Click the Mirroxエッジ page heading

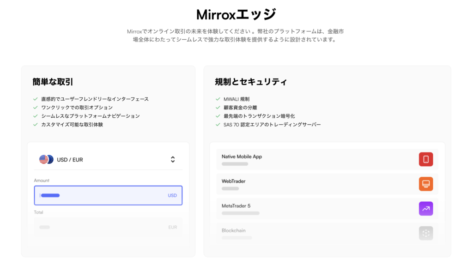tap(236, 14)
